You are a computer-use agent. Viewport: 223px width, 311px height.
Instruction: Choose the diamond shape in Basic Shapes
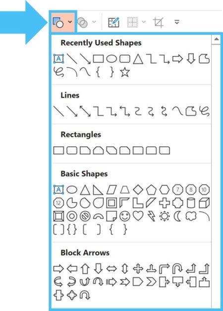(x=138, y=189)
